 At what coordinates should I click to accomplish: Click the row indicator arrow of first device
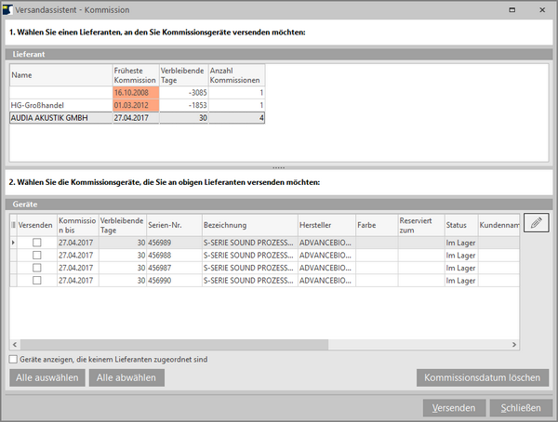tap(13, 243)
